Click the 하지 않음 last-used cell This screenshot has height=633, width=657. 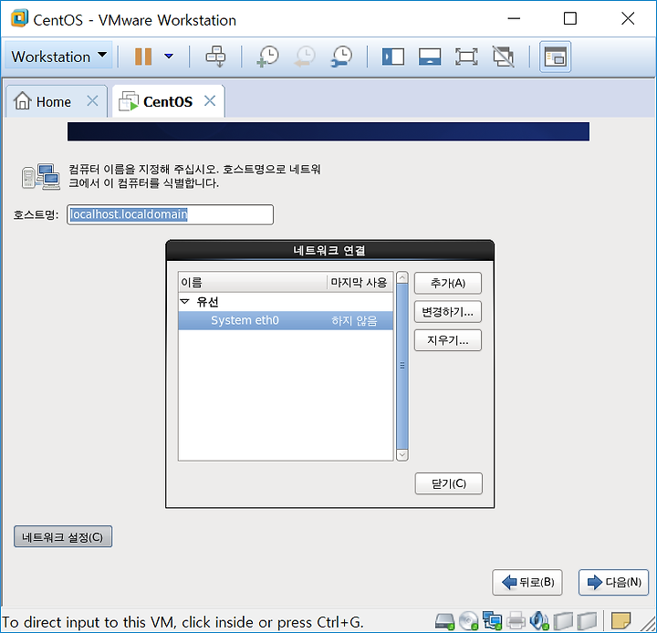[x=354, y=321]
